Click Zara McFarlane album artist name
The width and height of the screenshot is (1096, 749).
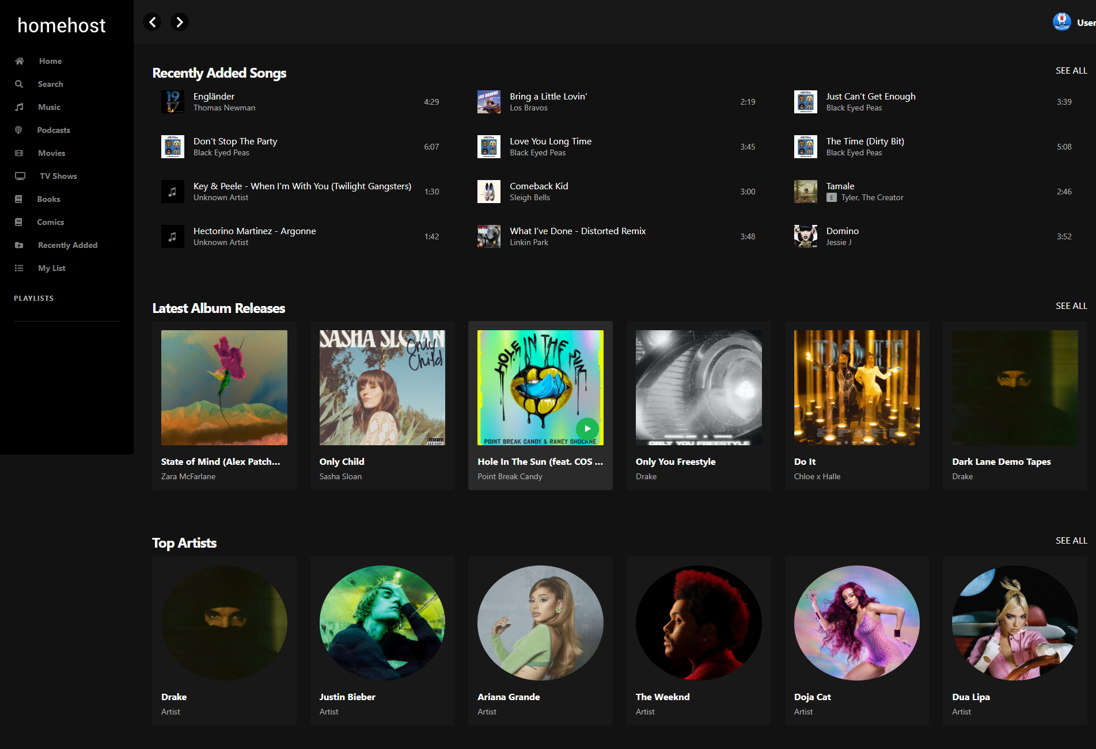(188, 476)
